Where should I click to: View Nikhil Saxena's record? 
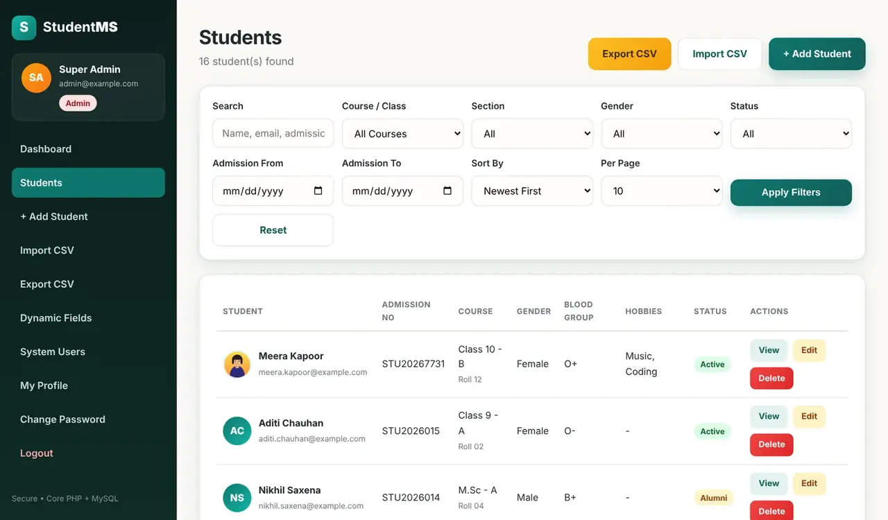pyautogui.click(x=769, y=484)
